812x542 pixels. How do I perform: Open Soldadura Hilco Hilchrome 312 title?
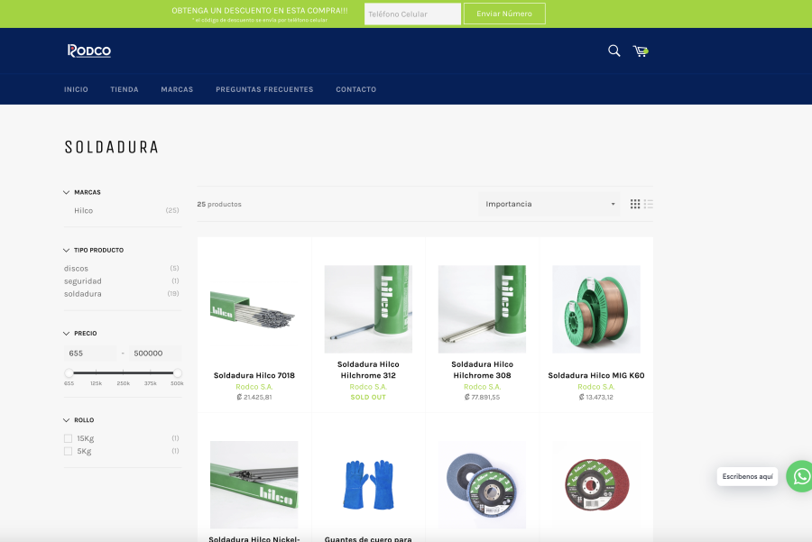pos(368,370)
